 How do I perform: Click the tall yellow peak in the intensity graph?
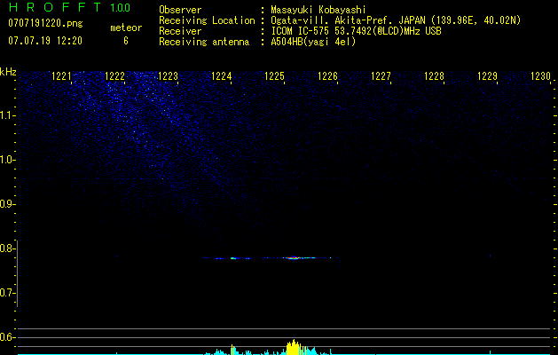[x=294, y=348]
